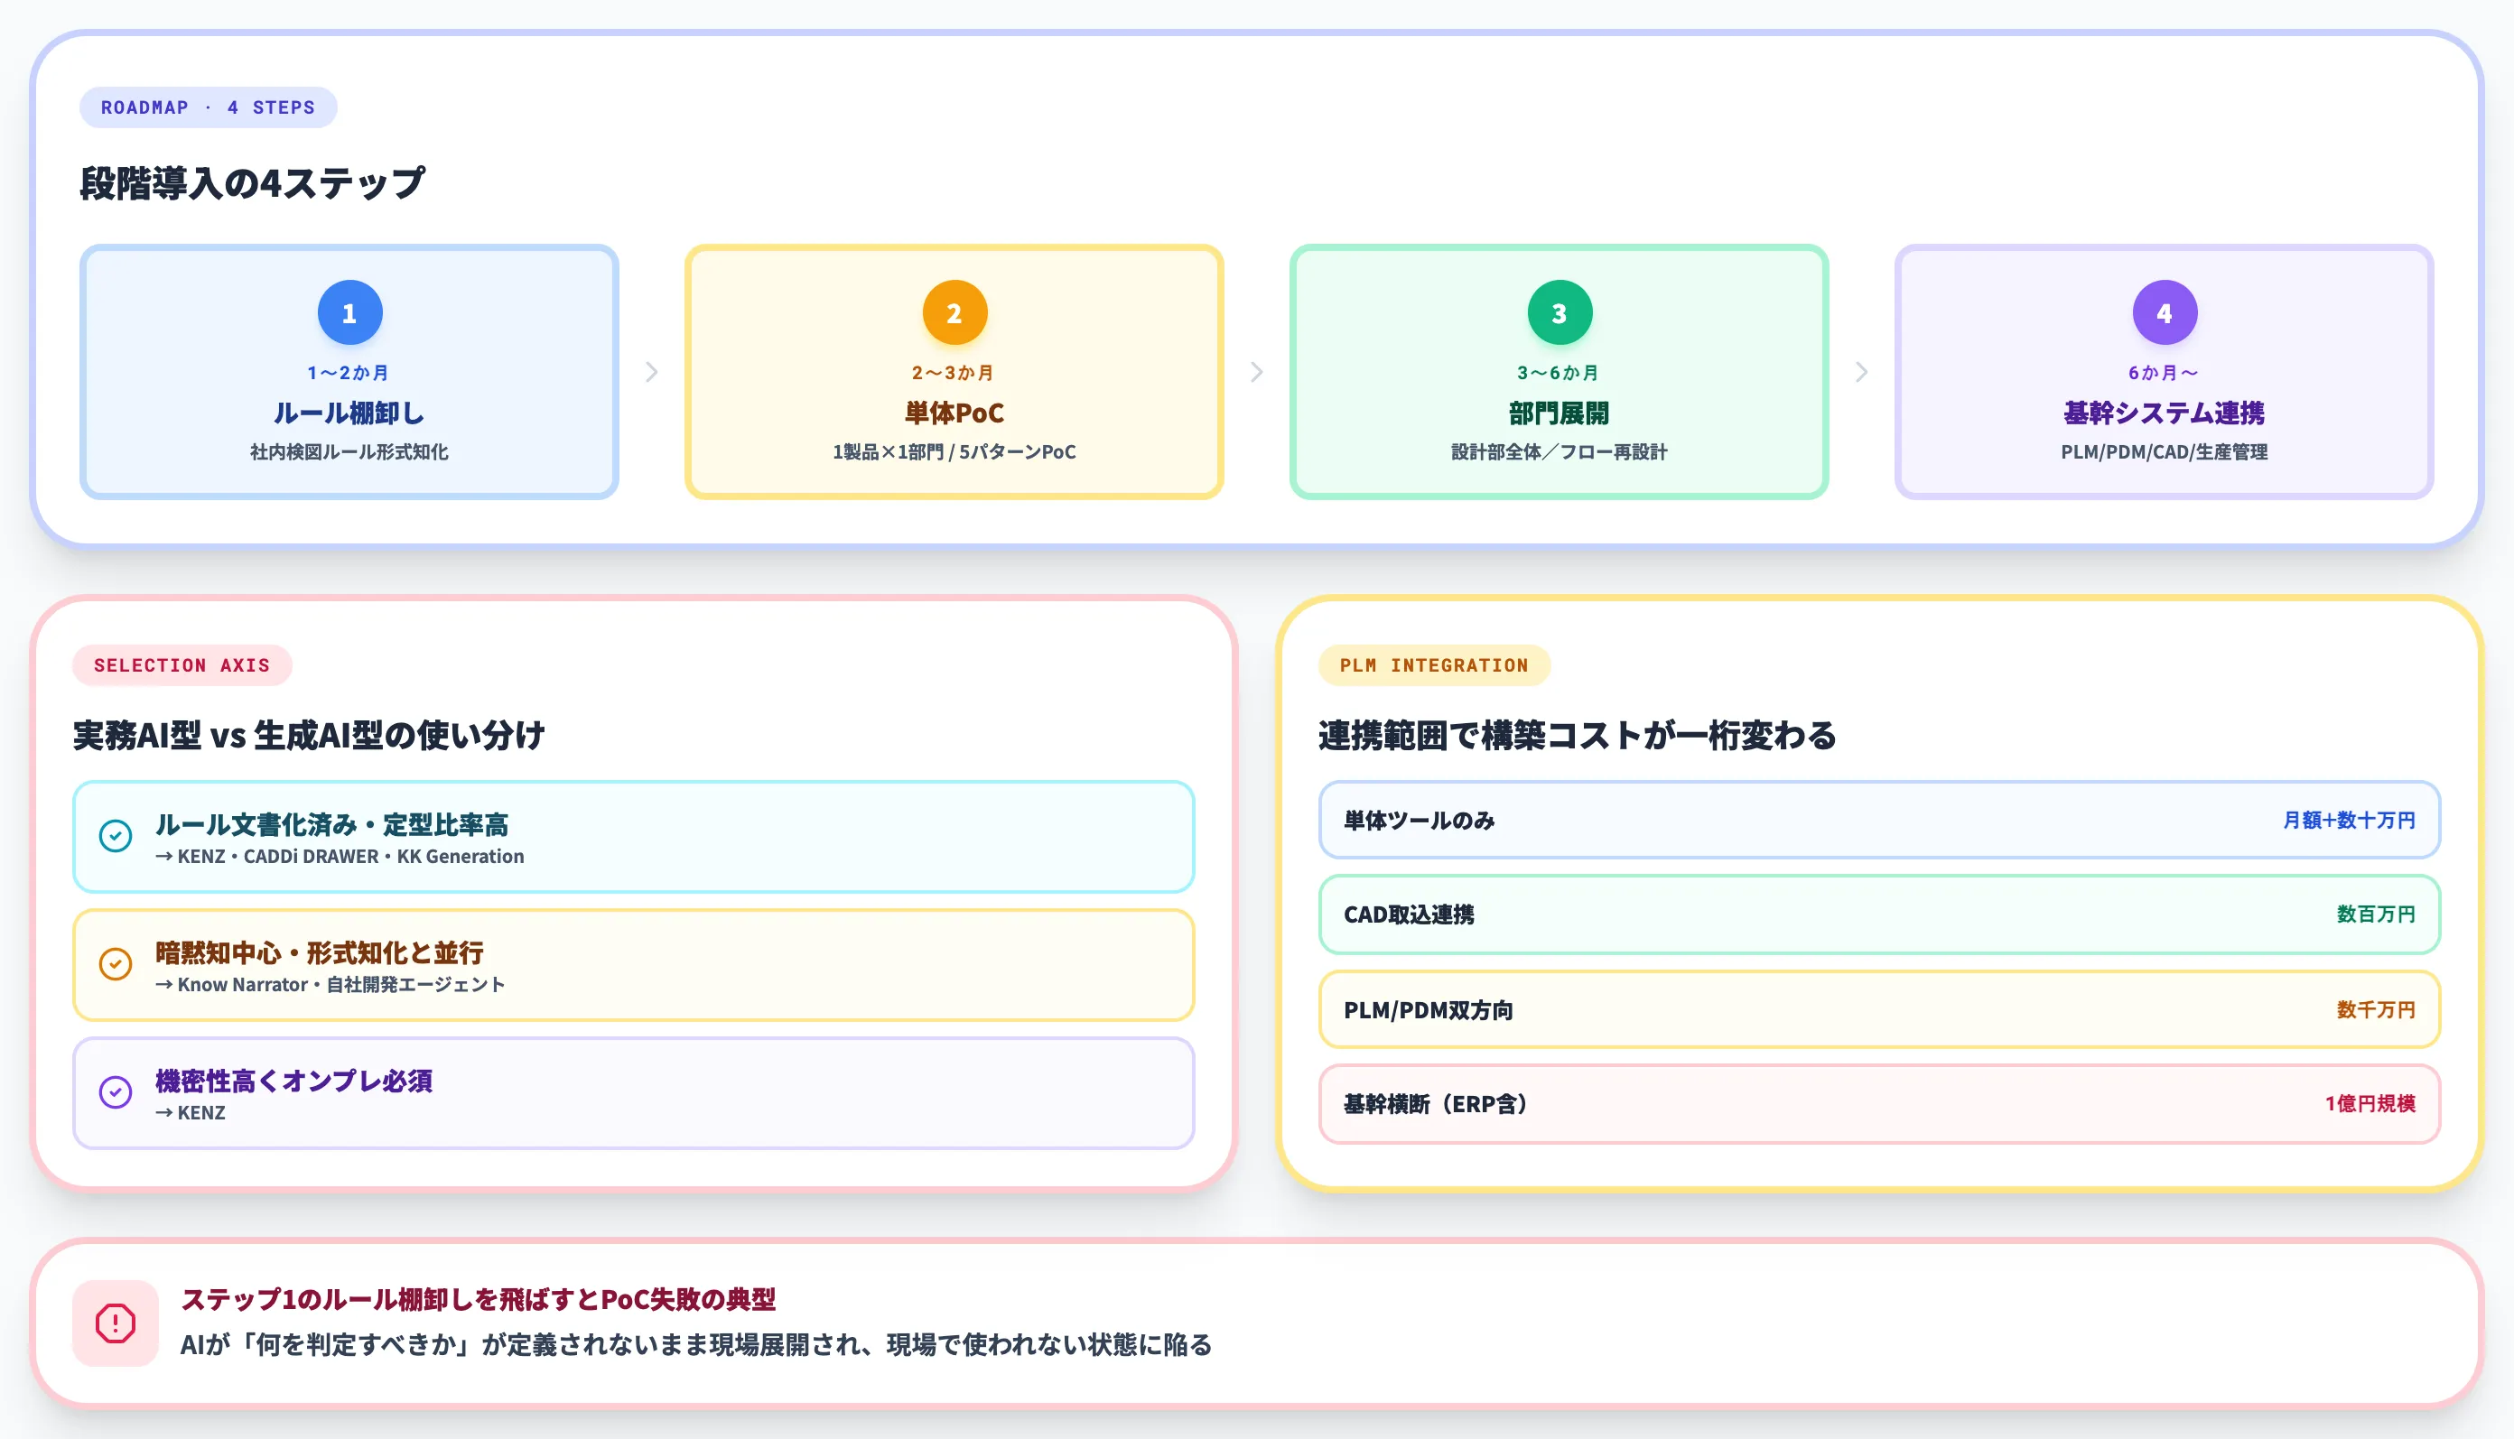Click the chevron between 単体PoC and 部門展開
2514x1439 pixels.
(x=1256, y=372)
